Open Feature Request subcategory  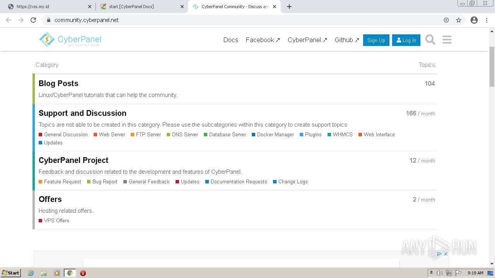tap(60, 181)
